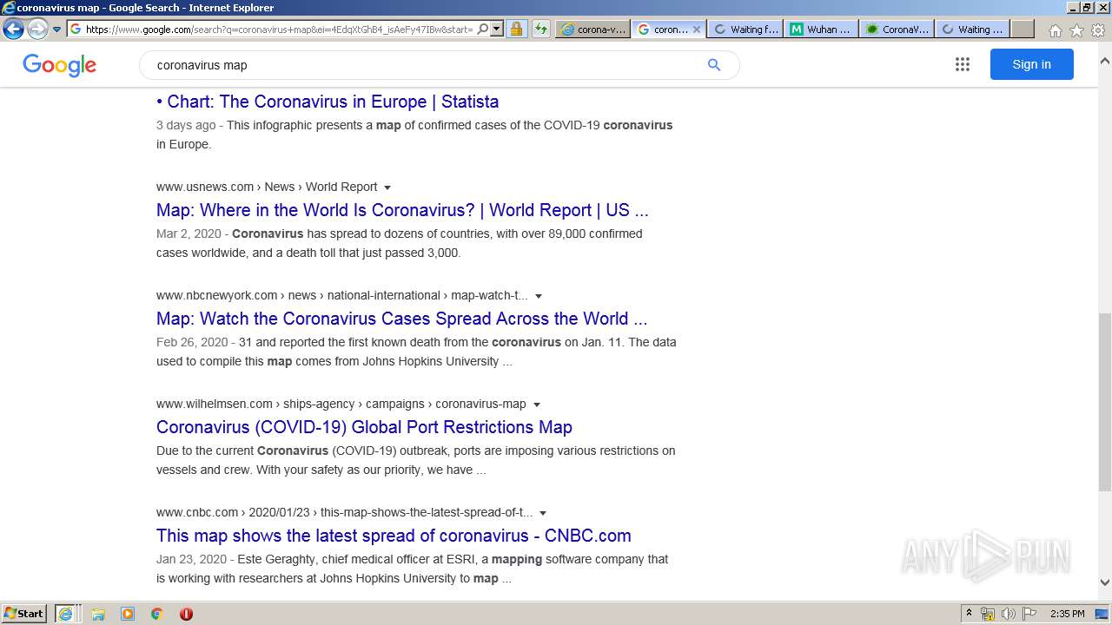Switch to the 'Wuhan ...' tab
Screen dimensions: 1112x625
(821, 29)
